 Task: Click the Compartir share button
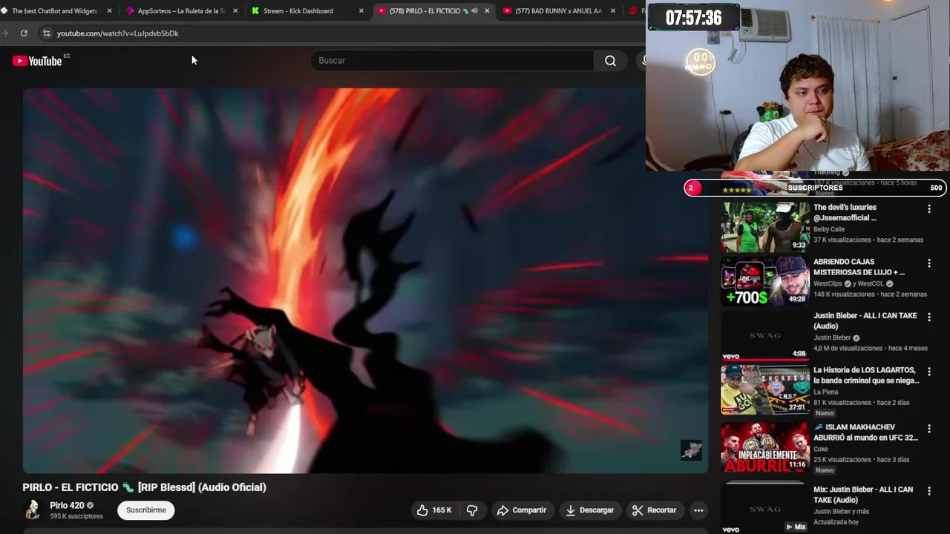coord(522,510)
